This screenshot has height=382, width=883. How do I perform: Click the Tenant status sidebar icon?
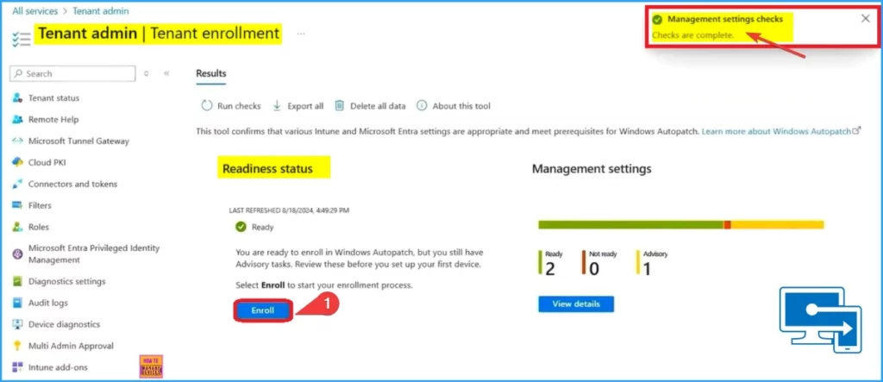17,98
